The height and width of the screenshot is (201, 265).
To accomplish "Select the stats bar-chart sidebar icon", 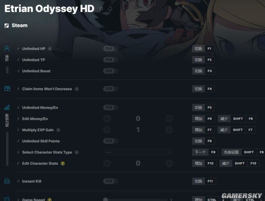I will (x=7, y=107).
